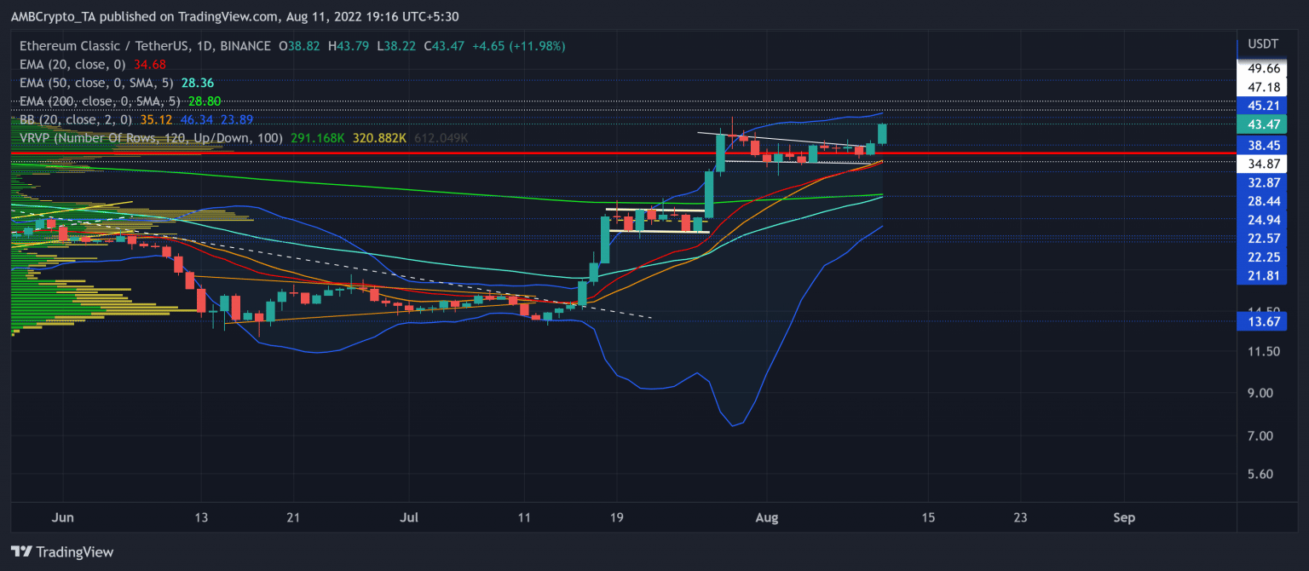Click the TradingView logo at bottom left
Viewport: 1309px width, 571px height.
(62, 551)
